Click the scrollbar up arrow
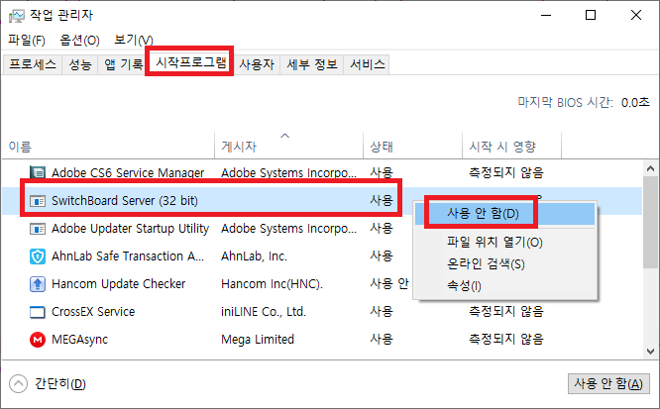Screen dimensions: 660x409 (x=651, y=168)
